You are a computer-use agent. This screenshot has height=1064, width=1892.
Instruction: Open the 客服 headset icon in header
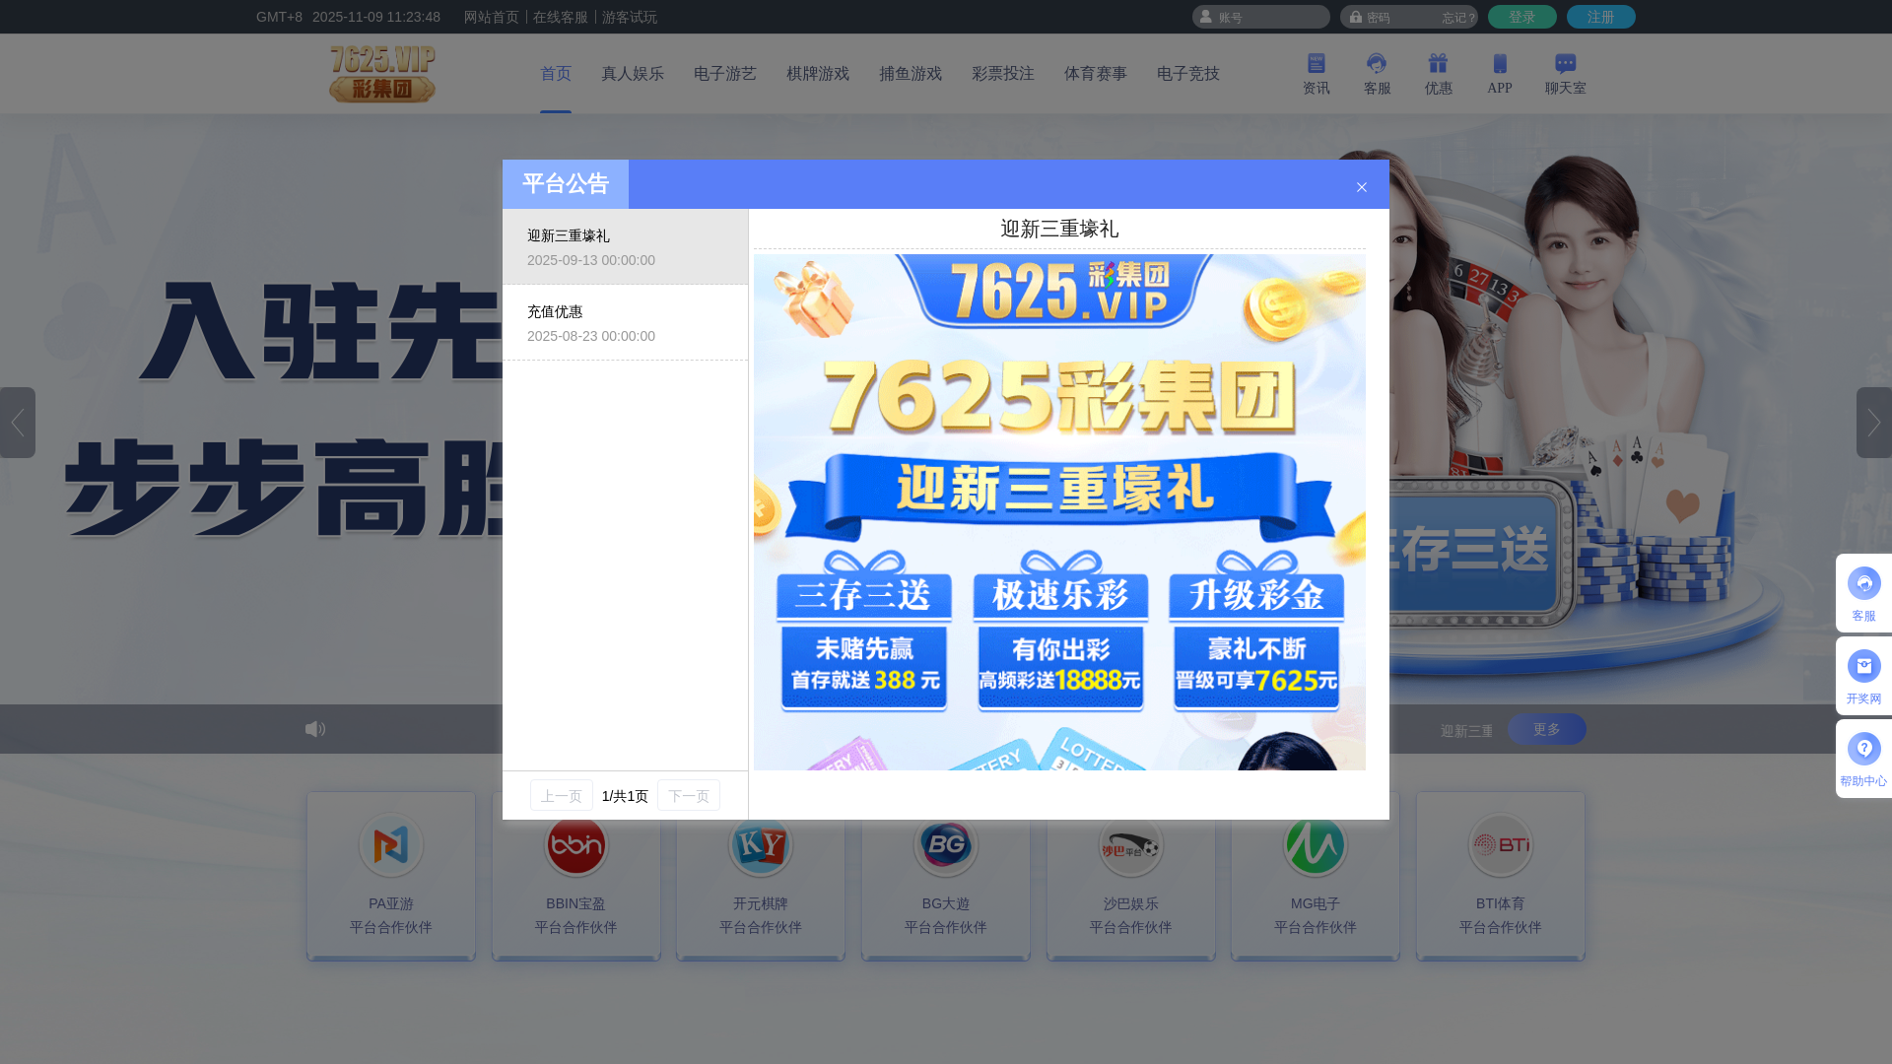(x=1377, y=74)
